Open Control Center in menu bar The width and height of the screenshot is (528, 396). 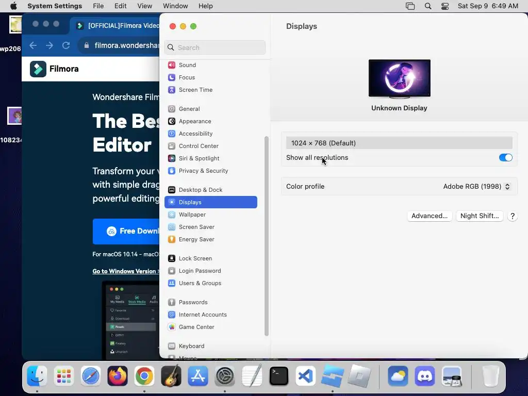[445, 6]
